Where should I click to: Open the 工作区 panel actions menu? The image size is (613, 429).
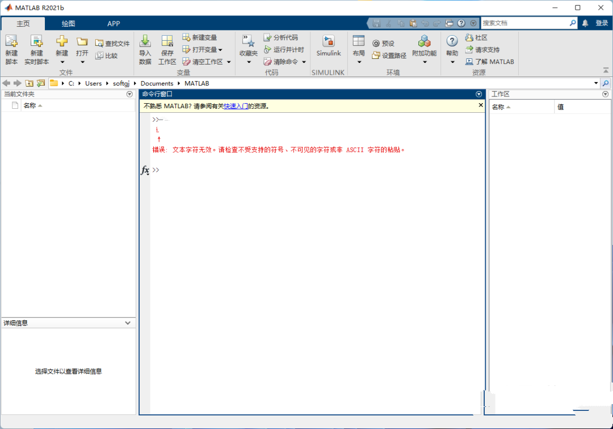(605, 94)
